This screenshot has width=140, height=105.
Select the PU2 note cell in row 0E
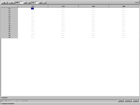point(63,36)
